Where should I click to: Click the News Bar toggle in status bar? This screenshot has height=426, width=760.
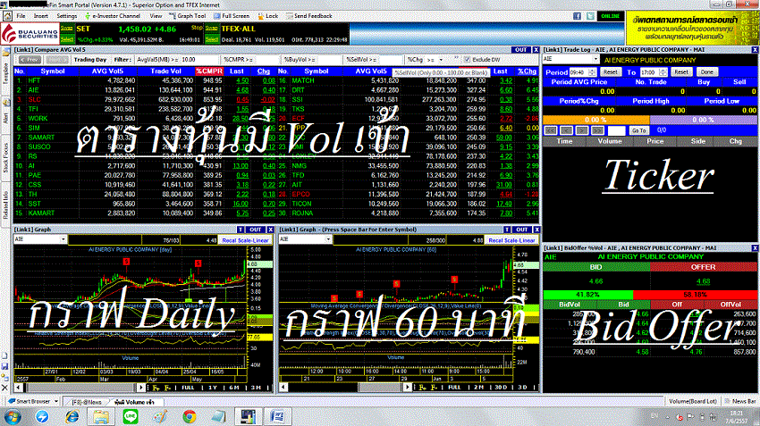[x=739, y=401]
